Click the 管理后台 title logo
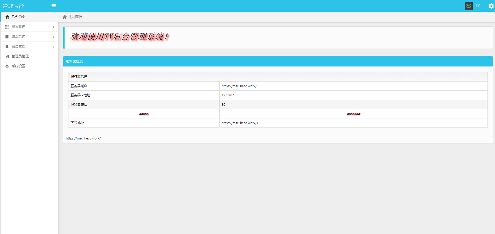The image size is (495, 234). click(x=13, y=6)
